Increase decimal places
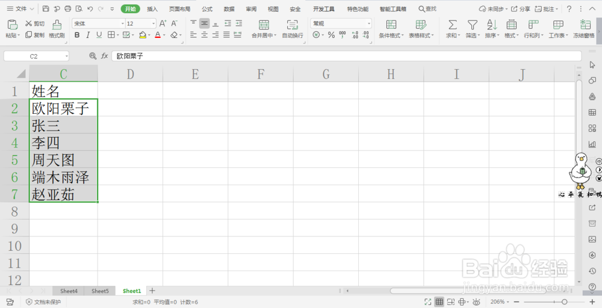The image size is (602, 308). point(355,35)
